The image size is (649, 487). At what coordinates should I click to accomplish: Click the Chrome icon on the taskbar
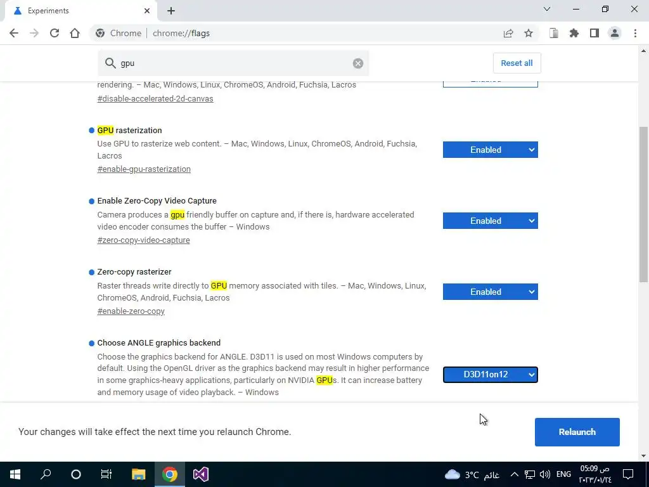tap(170, 474)
